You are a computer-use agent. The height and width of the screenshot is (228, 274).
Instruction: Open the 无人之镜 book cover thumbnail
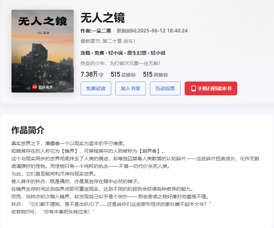tap(43, 51)
